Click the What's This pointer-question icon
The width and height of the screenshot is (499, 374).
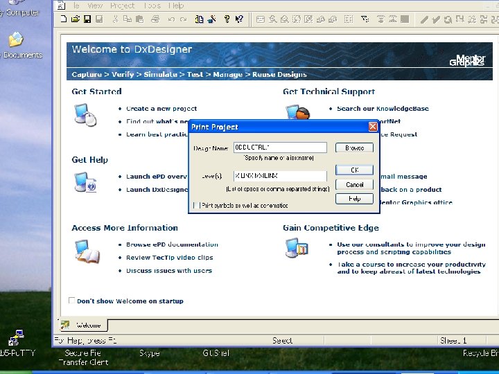click(239, 19)
